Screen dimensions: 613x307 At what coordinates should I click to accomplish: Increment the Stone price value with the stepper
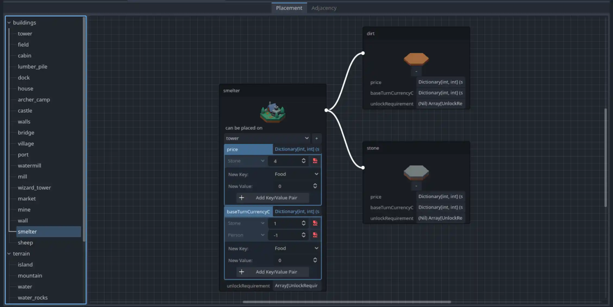click(x=304, y=159)
